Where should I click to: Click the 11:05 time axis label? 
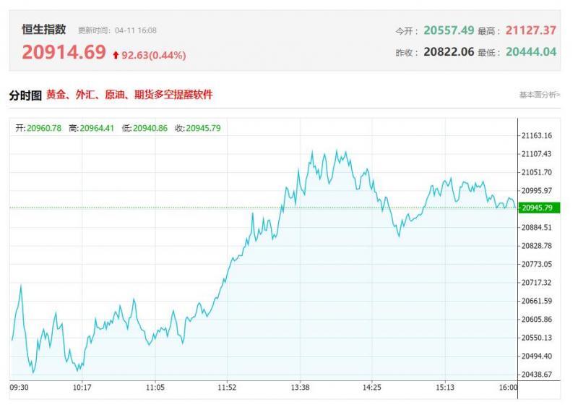click(155, 388)
